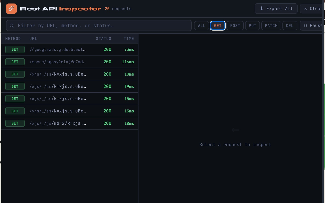Click the METHOD column header
This screenshot has width=325, height=203.
click(13, 39)
